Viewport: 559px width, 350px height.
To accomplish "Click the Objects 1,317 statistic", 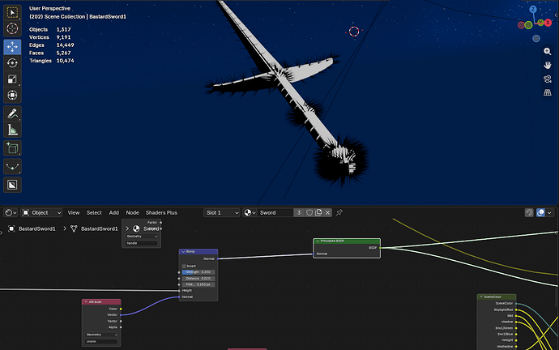I will (x=50, y=30).
